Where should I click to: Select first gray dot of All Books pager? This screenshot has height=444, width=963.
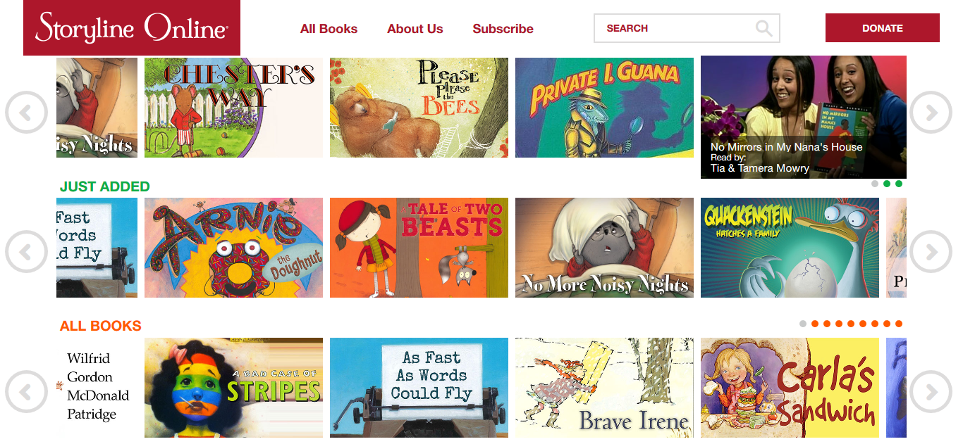(803, 324)
